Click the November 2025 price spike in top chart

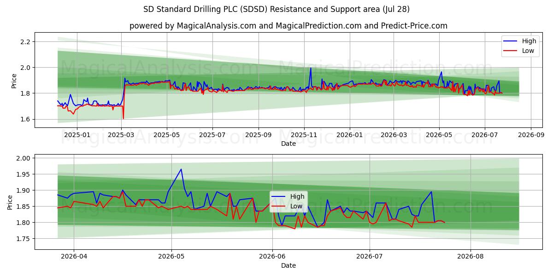[x=311, y=68]
